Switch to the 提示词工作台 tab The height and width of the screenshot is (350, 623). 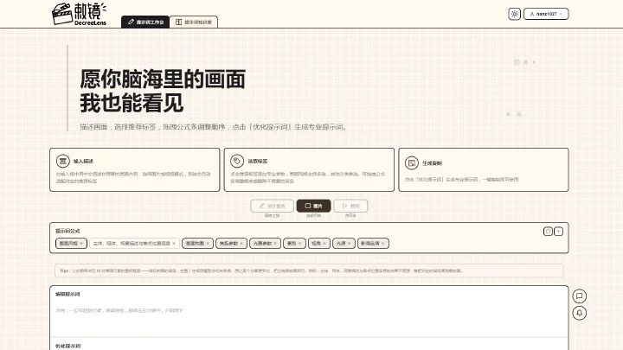pyautogui.click(x=145, y=22)
